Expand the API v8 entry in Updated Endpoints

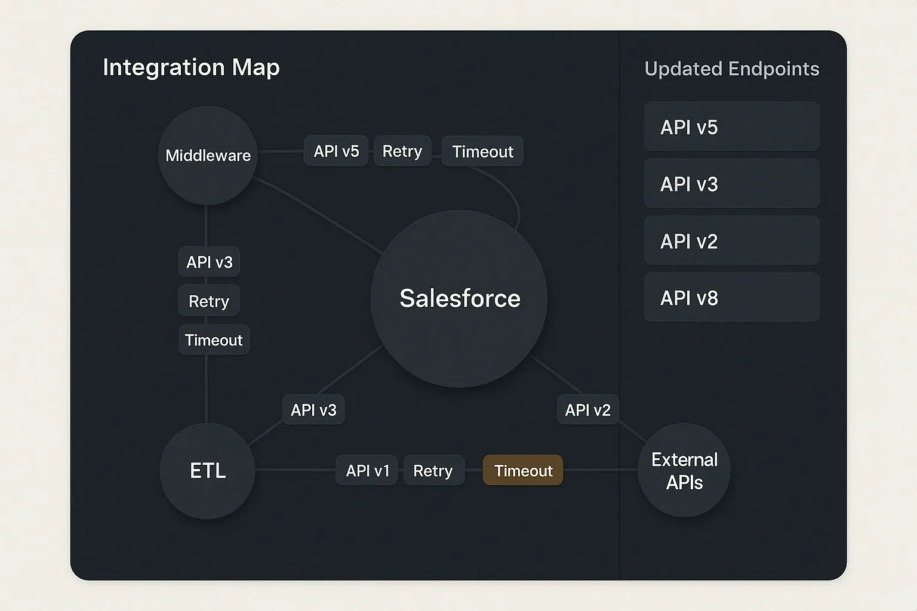point(731,297)
